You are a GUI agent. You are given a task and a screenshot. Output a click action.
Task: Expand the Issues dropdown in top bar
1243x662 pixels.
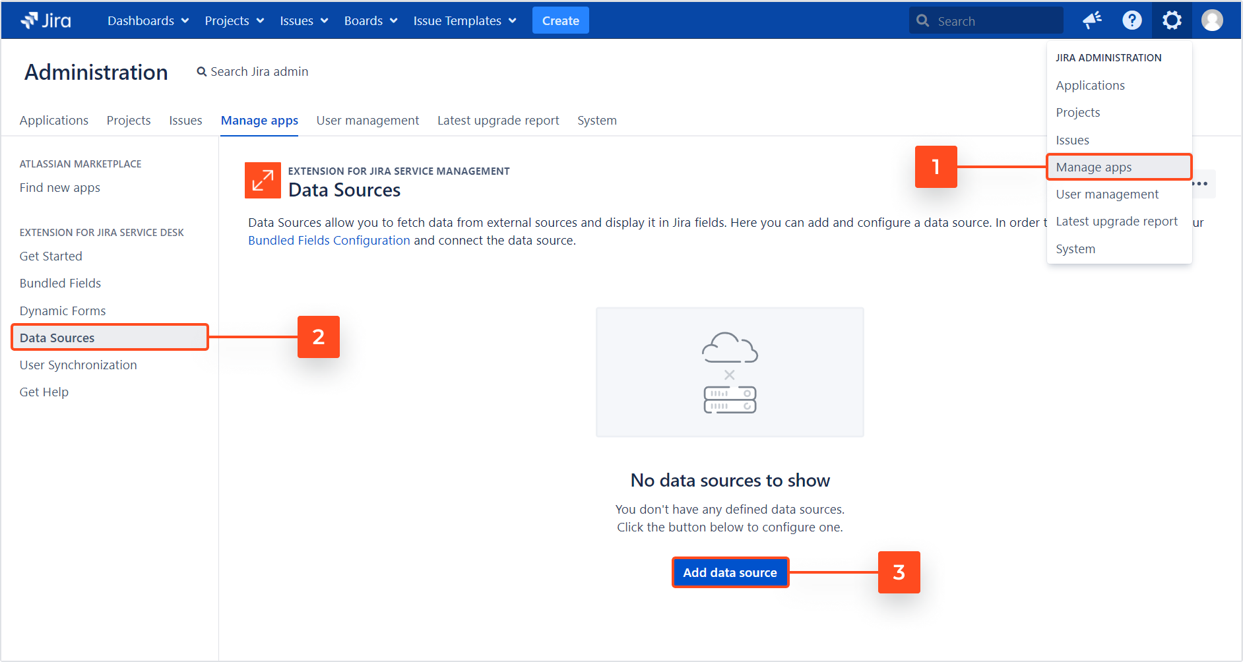[303, 21]
